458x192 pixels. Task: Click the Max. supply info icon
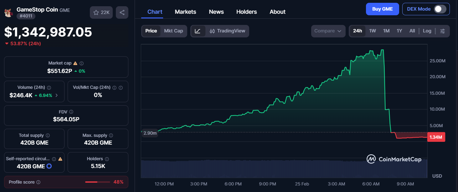pyautogui.click(x=111, y=136)
